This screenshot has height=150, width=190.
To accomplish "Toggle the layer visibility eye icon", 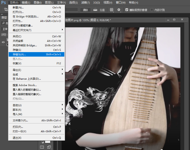I will 3,42.
